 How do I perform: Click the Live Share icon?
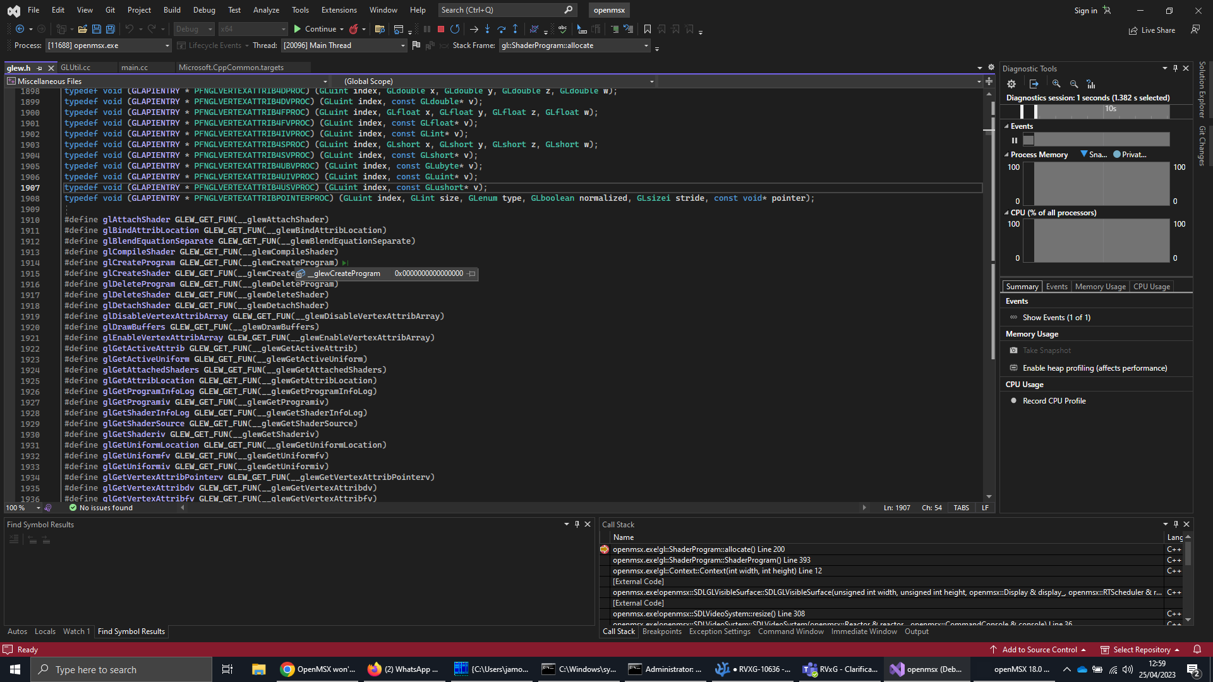tap(1133, 30)
